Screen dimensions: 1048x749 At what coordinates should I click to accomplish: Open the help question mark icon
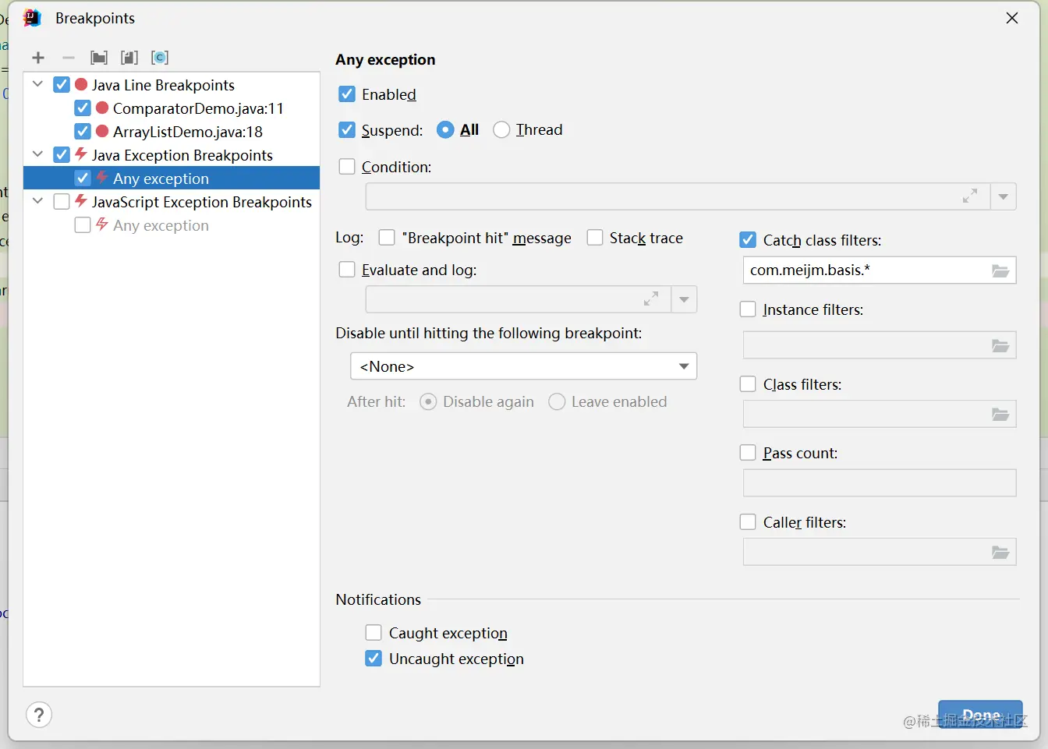click(x=39, y=715)
